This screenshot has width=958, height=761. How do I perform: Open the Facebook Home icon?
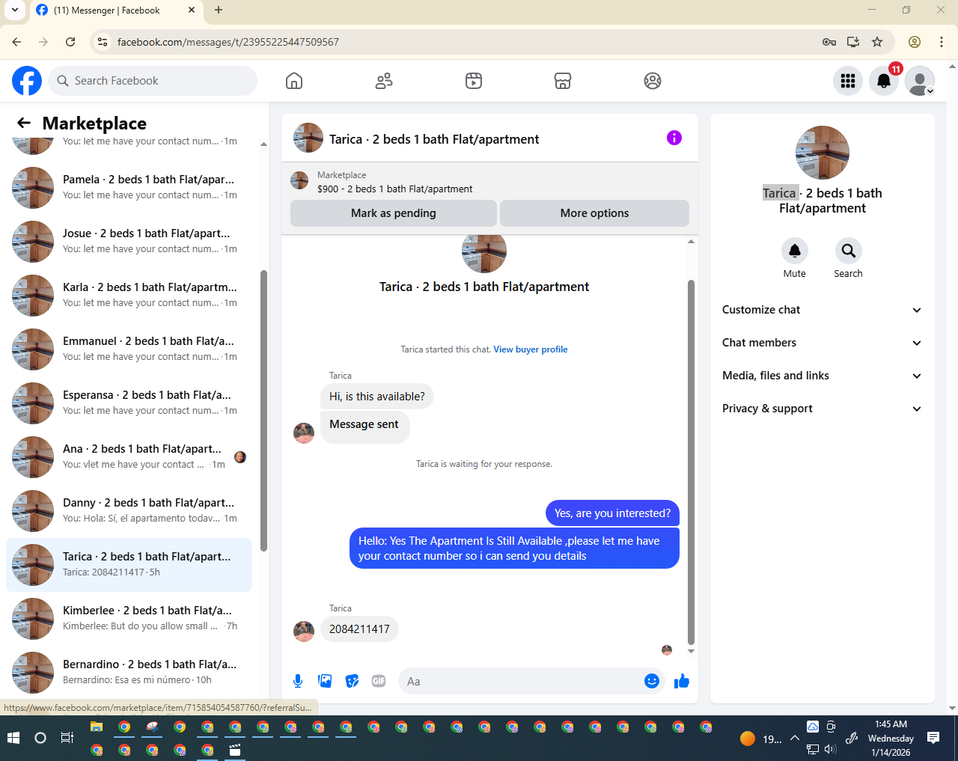point(294,81)
